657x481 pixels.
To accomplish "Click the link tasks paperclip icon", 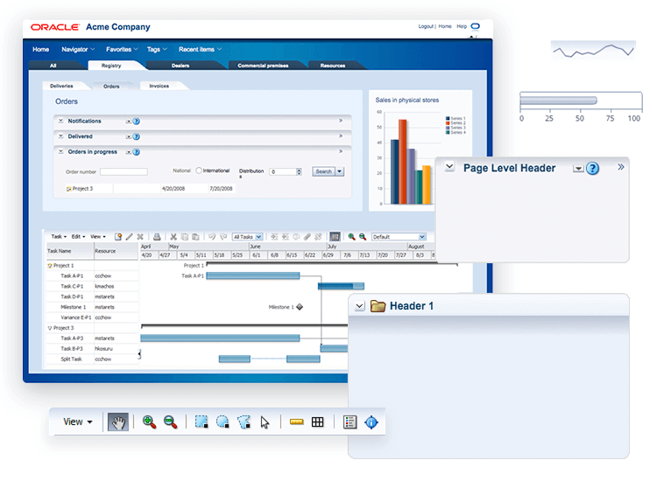I will click(307, 237).
